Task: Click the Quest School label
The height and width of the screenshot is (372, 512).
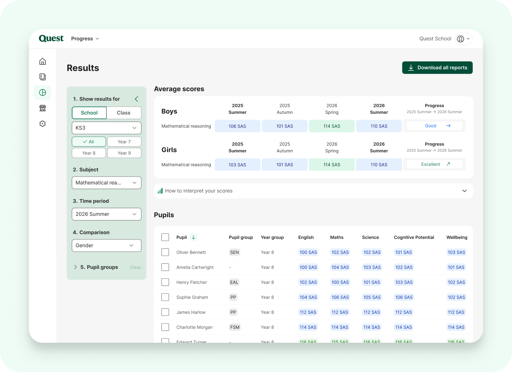Action: pyautogui.click(x=435, y=39)
